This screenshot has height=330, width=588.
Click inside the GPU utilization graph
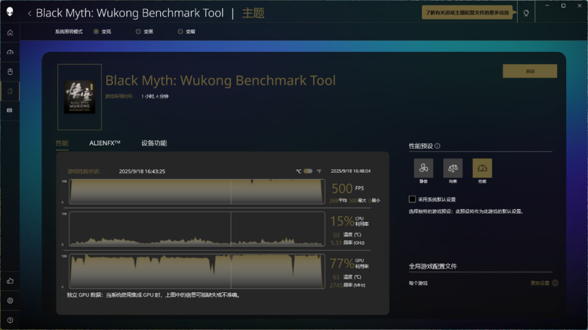tap(197, 271)
